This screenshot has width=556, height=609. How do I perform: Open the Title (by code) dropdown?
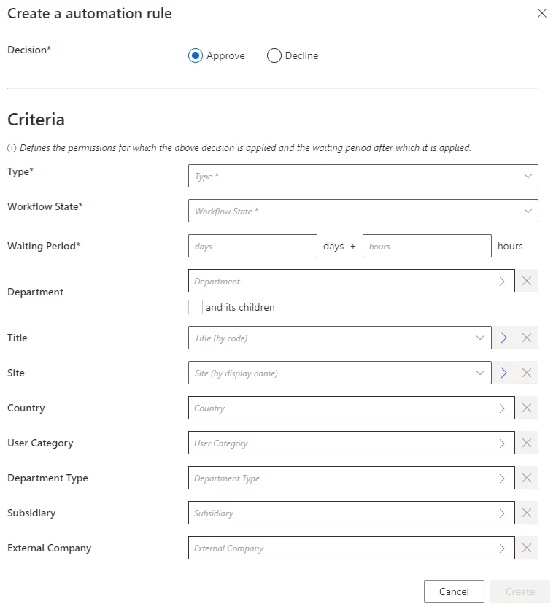pyautogui.click(x=340, y=338)
